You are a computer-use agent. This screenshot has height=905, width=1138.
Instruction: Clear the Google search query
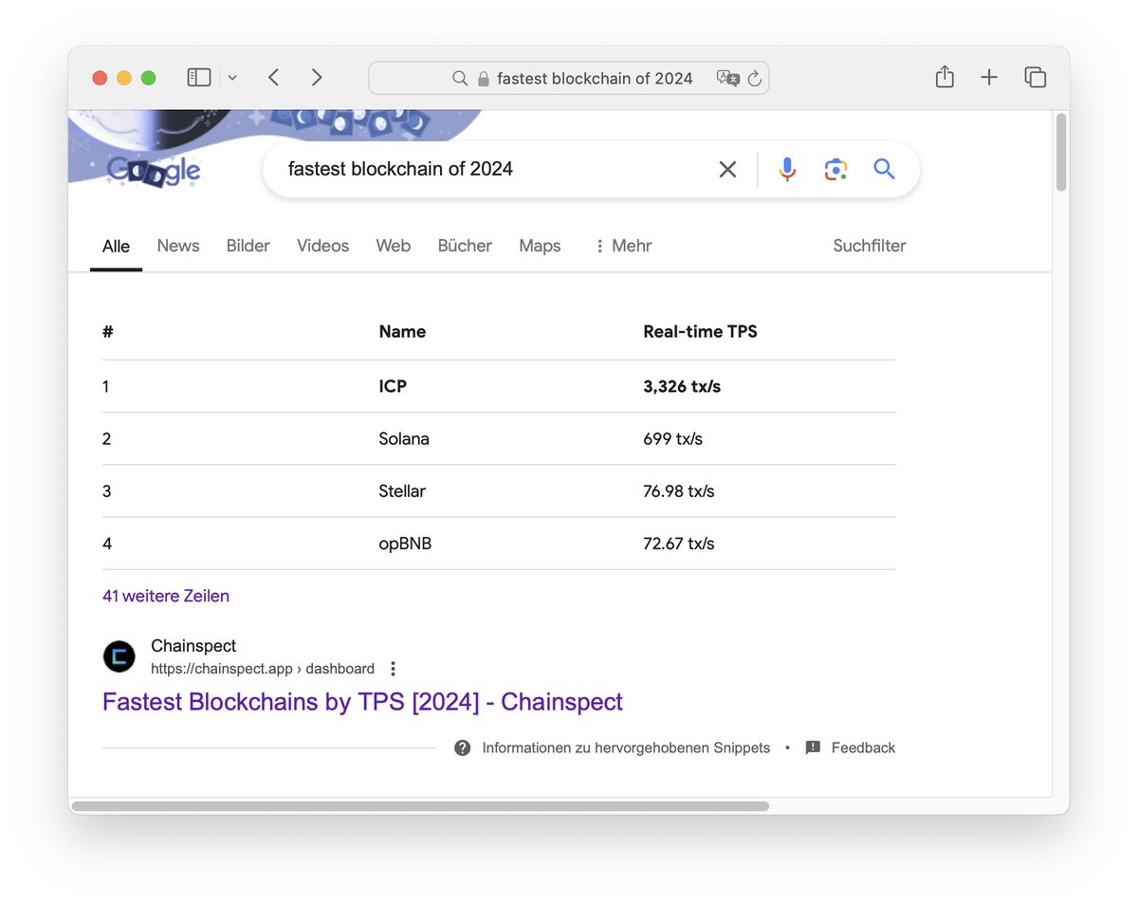(727, 170)
